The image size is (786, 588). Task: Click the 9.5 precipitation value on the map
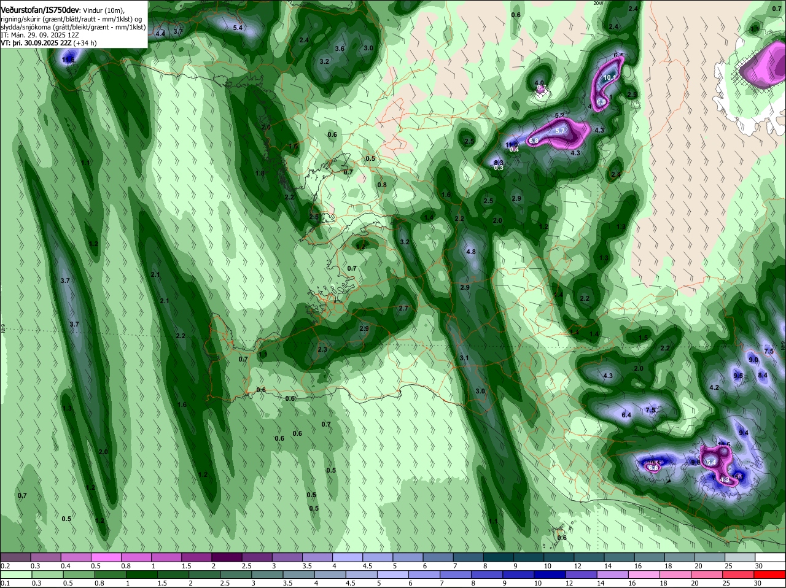tap(738, 376)
